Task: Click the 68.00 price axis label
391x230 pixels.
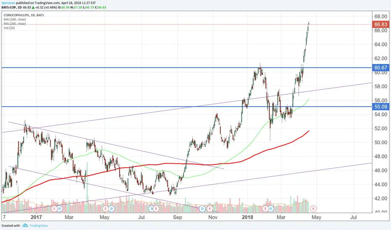Action: pyautogui.click(x=381, y=16)
